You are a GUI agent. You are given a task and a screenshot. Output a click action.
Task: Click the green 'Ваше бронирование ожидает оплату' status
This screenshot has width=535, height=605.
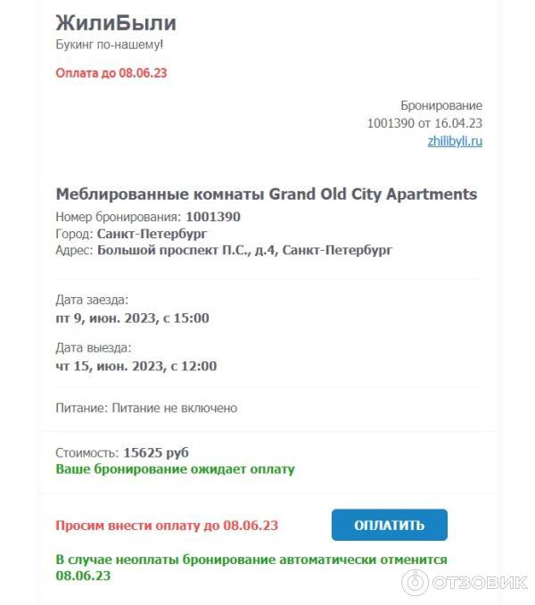coord(175,468)
